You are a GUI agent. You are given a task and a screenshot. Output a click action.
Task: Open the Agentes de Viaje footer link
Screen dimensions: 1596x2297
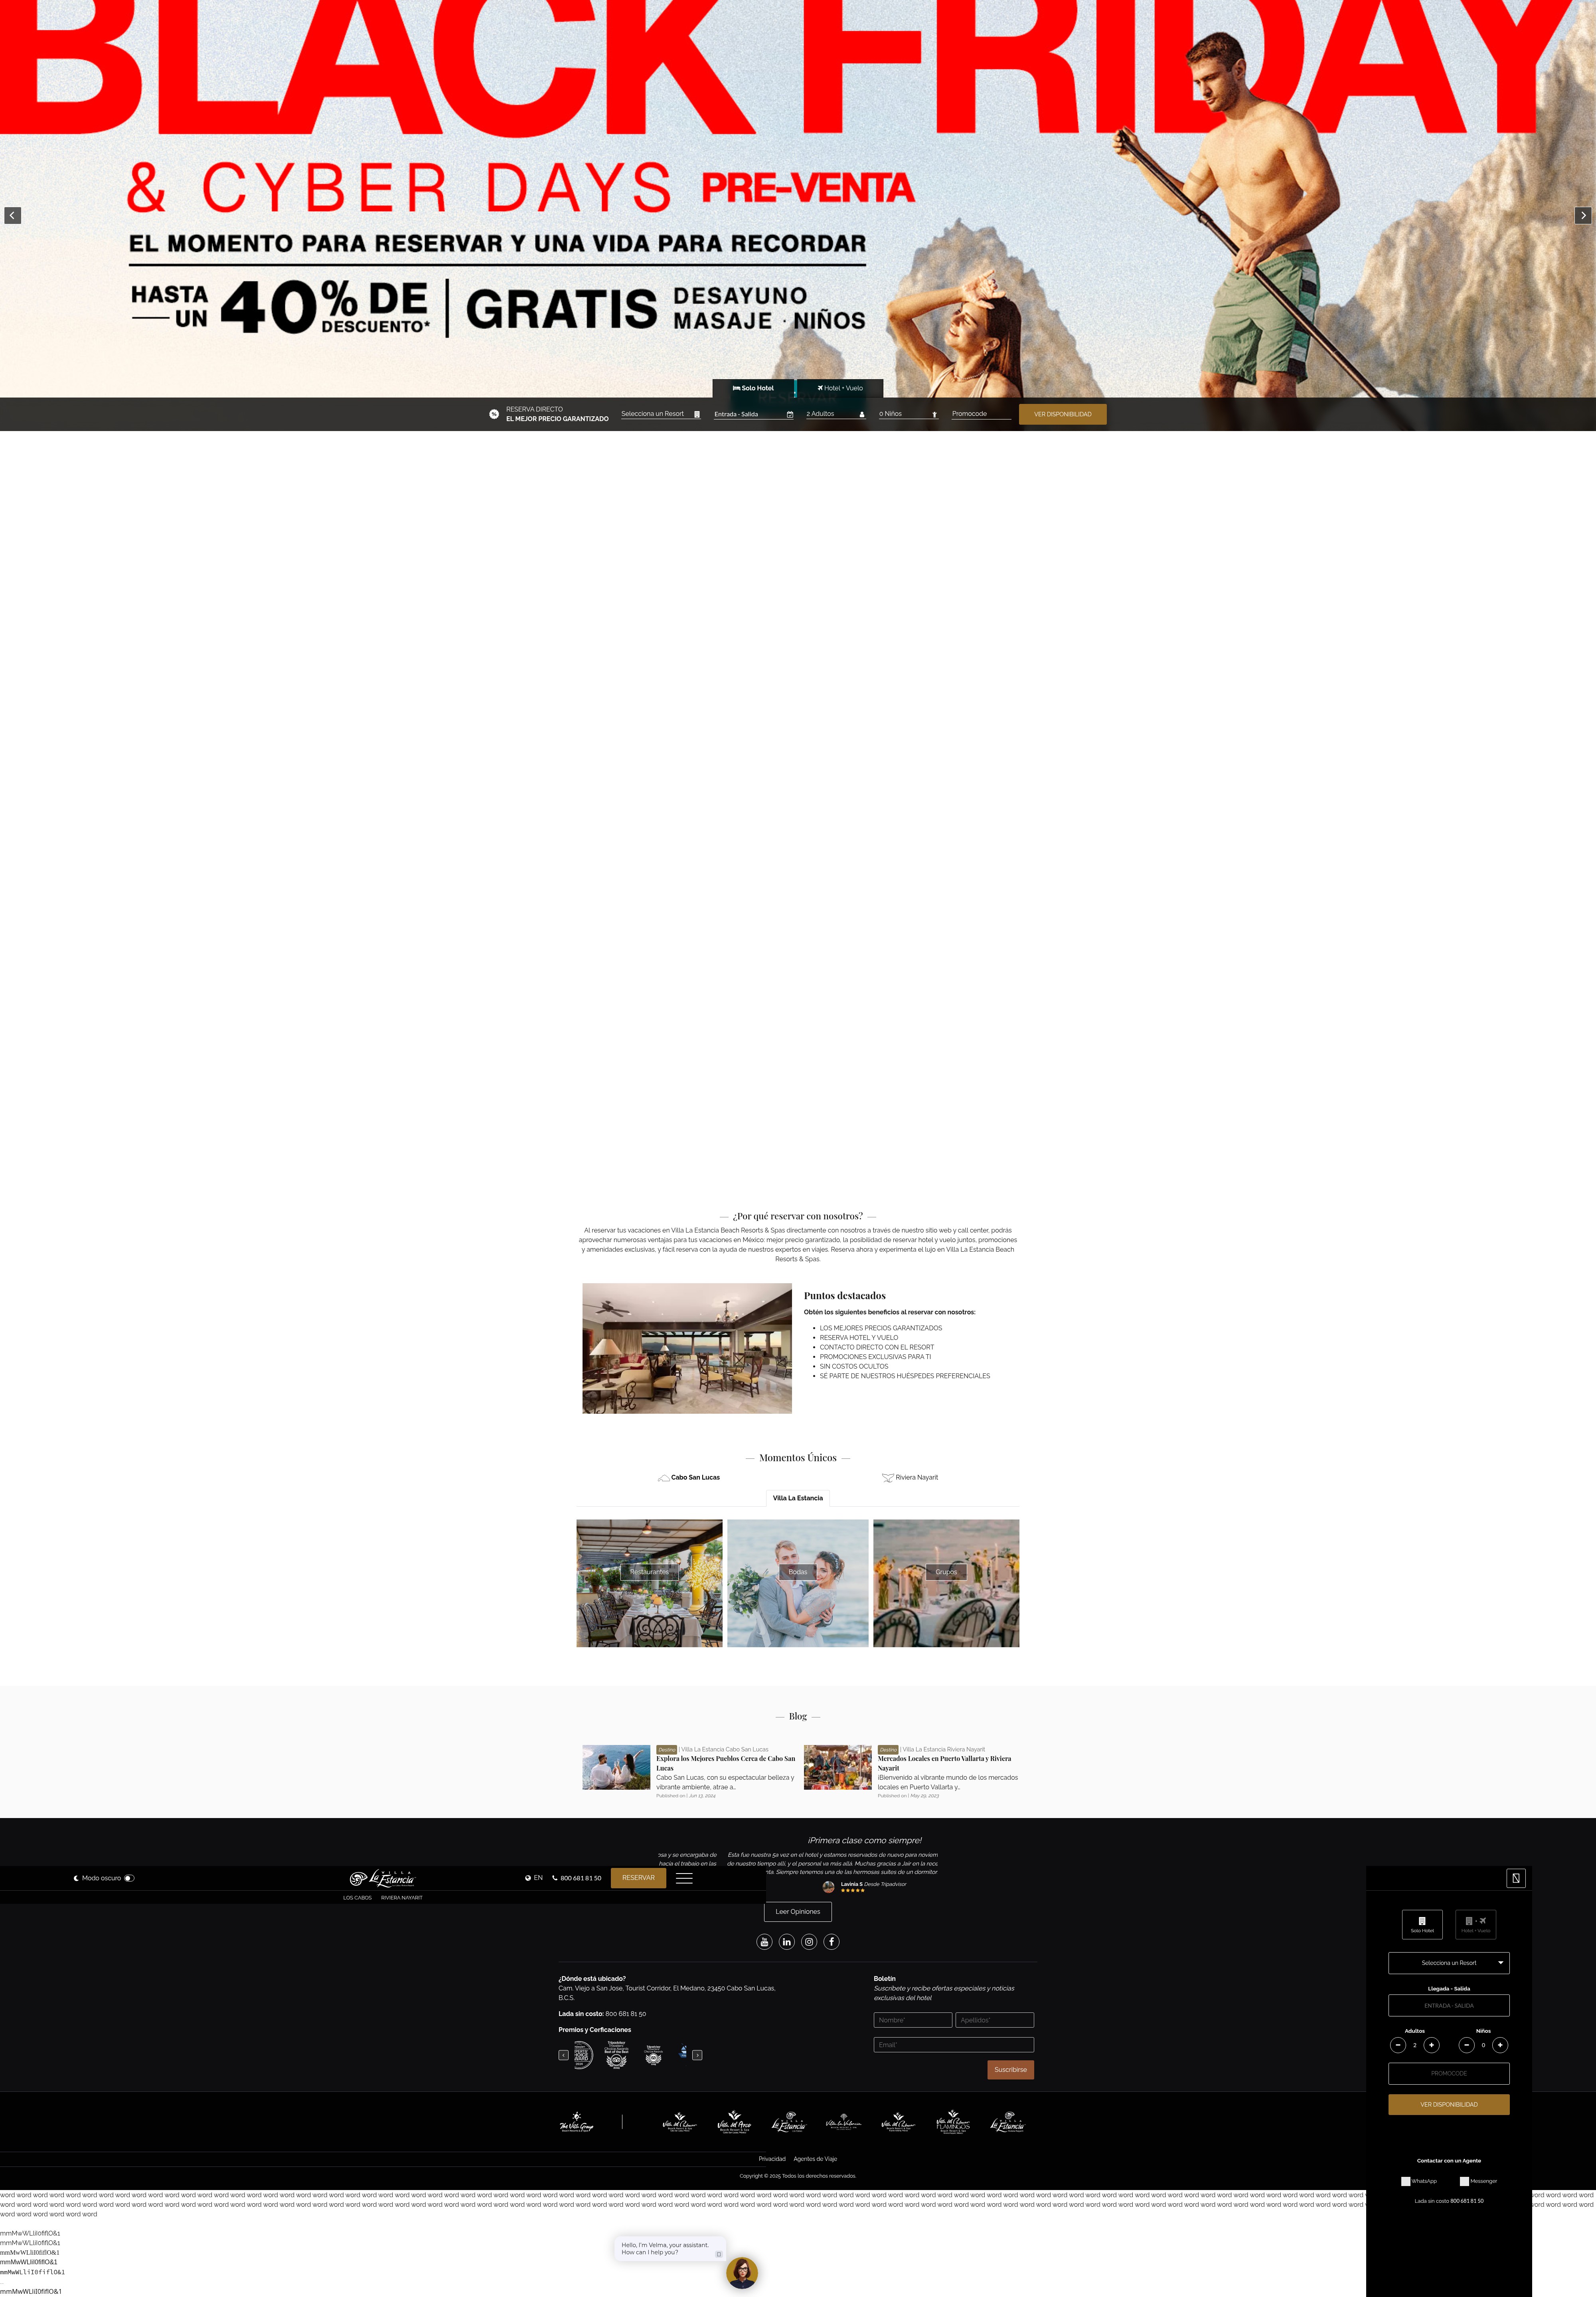(815, 2159)
